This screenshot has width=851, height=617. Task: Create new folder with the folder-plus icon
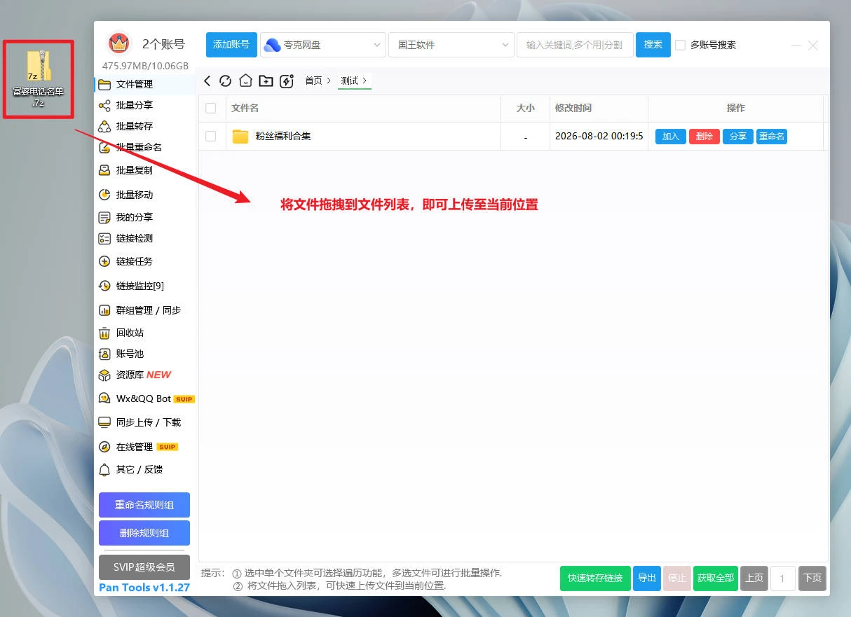point(266,81)
